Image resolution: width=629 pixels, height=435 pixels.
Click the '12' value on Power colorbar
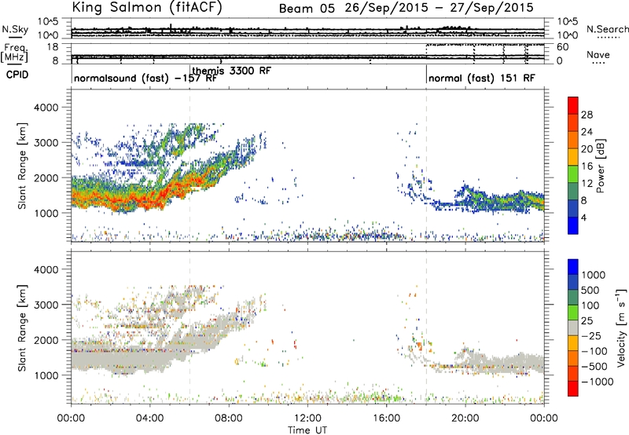pos(587,184)
